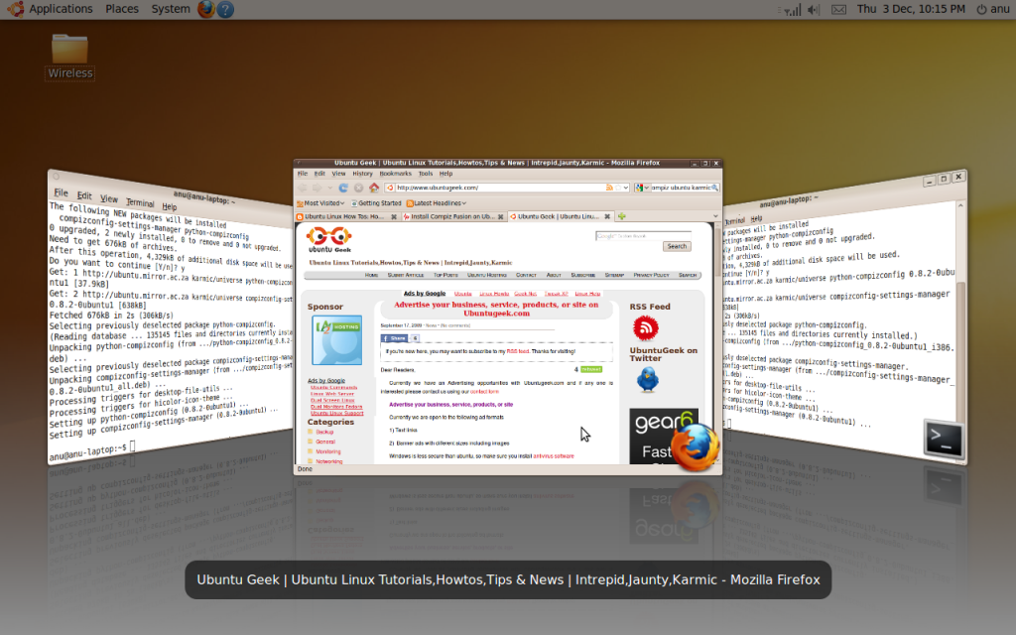The image size is (1016, 635).
Task: Click the Reload page icon
Action: 342,188
